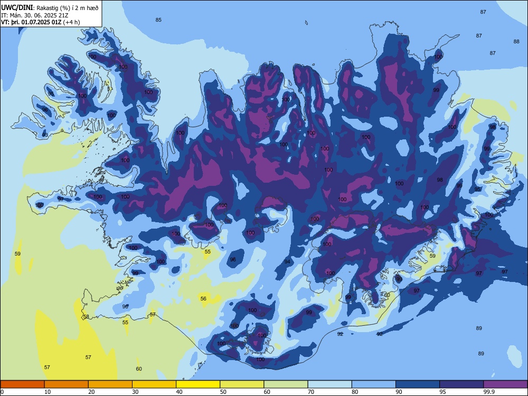The width and height of the screenshot is (528, 396).
Task: Select the light blue 80–90 legend swatch
Action: click(x=374, y=384)
